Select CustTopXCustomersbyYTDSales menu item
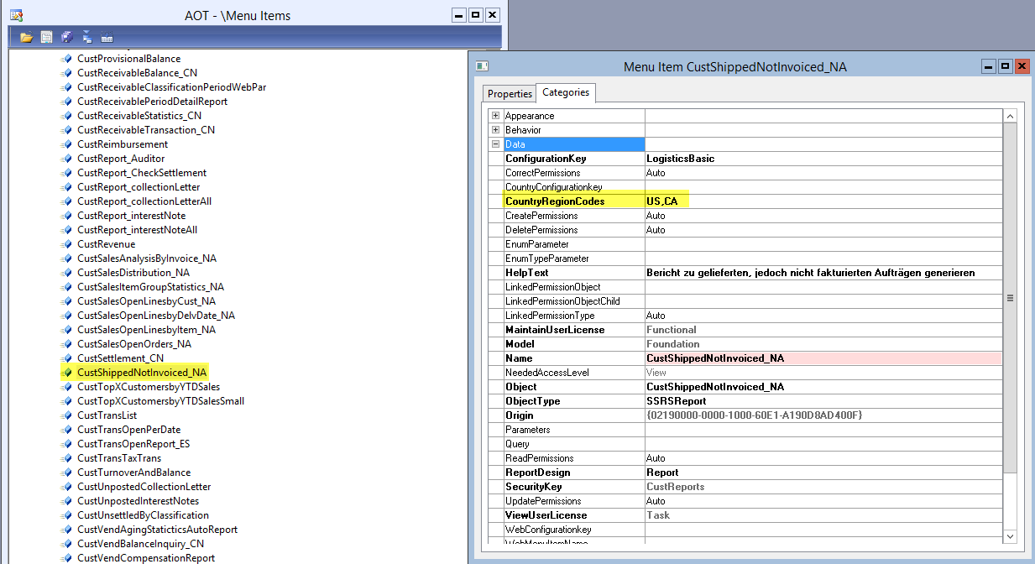 click(x=148, y=387)
